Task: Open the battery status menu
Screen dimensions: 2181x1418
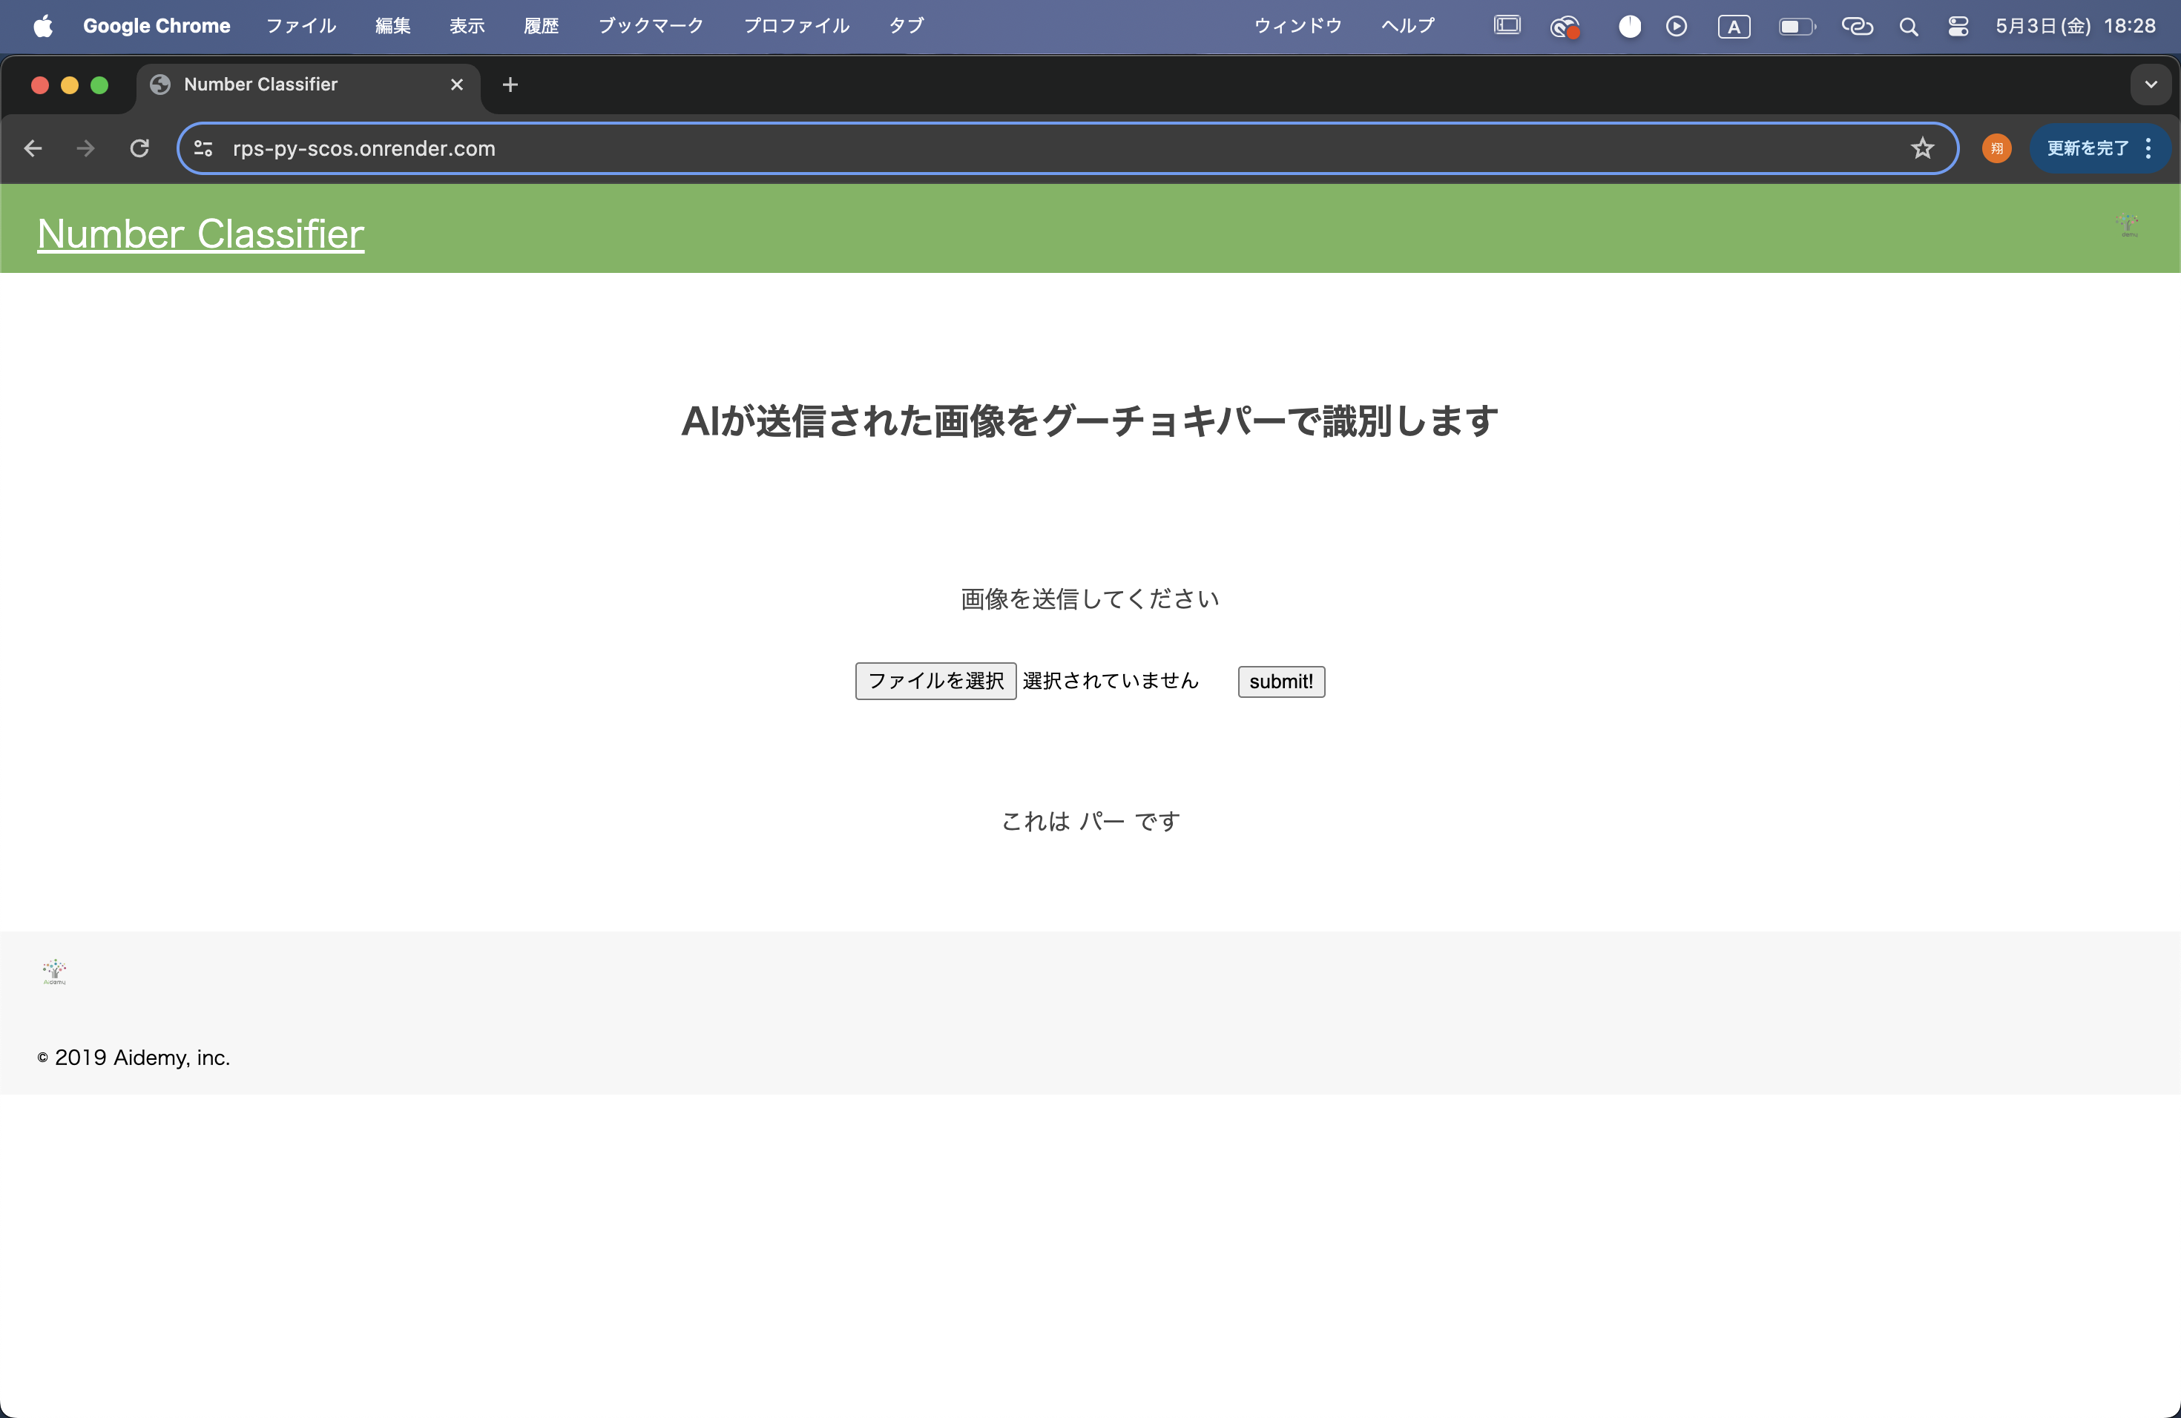Action: tap(1795, 26)
